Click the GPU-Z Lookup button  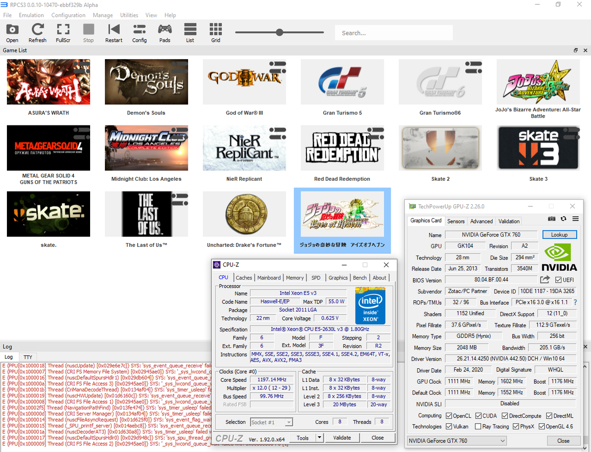559,235
